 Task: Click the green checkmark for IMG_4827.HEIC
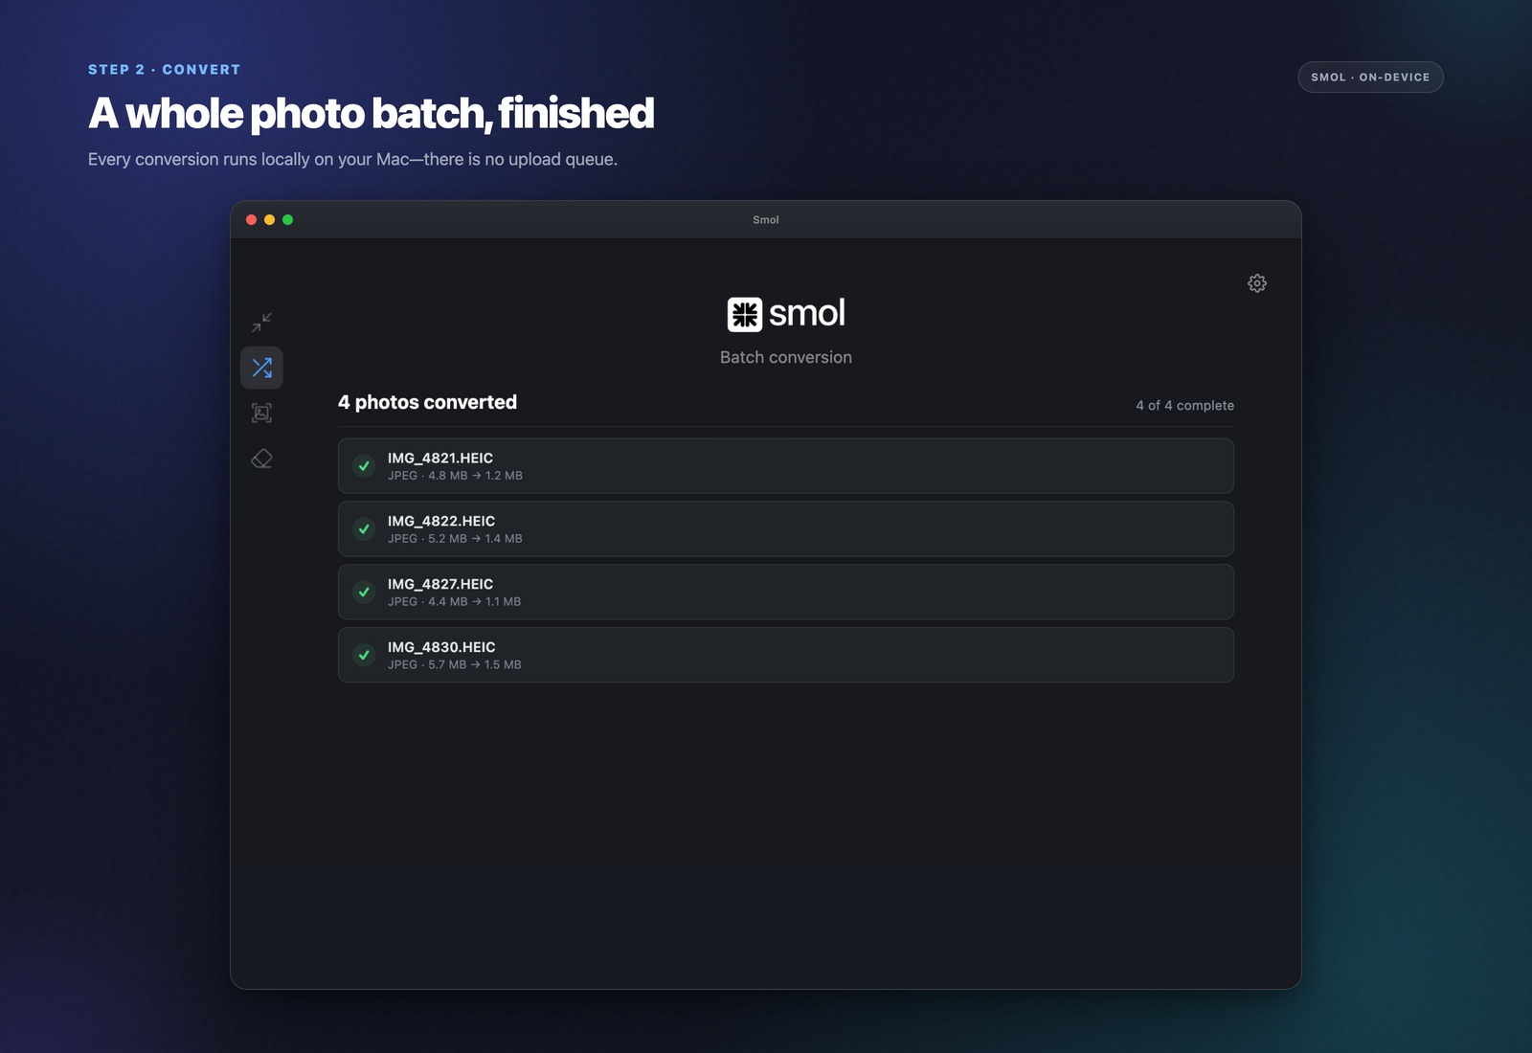coord(364,593)
